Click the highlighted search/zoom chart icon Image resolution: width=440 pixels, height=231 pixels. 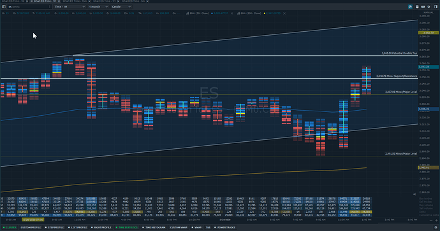point(410,7)
